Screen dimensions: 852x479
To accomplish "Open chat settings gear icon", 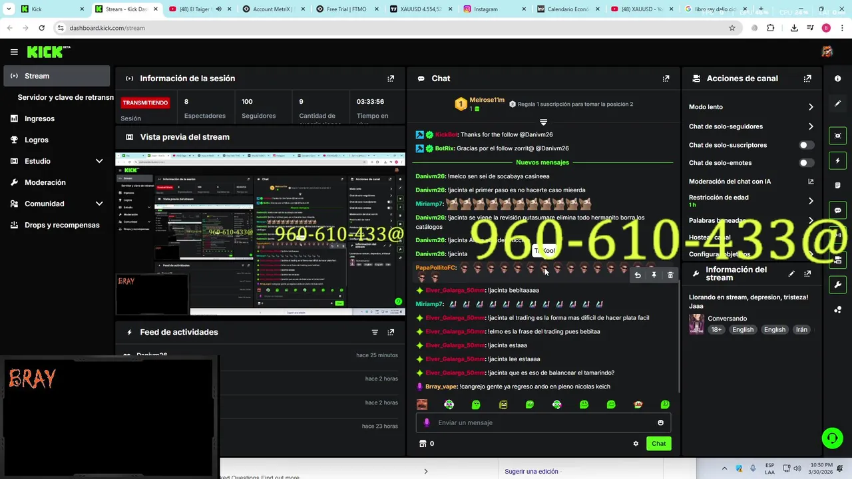I will coord(636,444).
